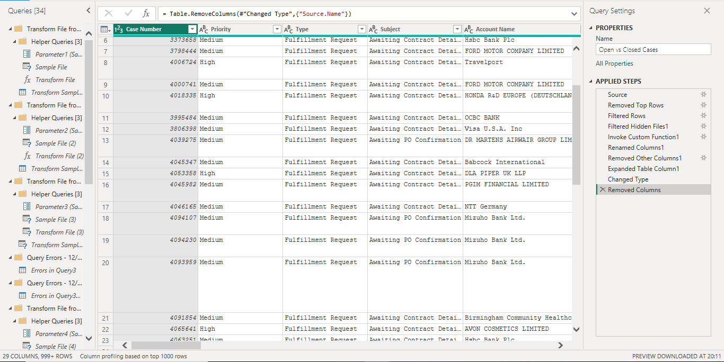Open Priority column filter dropdown
Viewport: 724px width, 362px height.
pyautogui.click(x=277, y=29)
